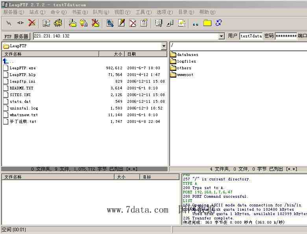The image size is (307, 234).
Task: Click the parent directory up-arrow icon
Action: pos(6,61)
